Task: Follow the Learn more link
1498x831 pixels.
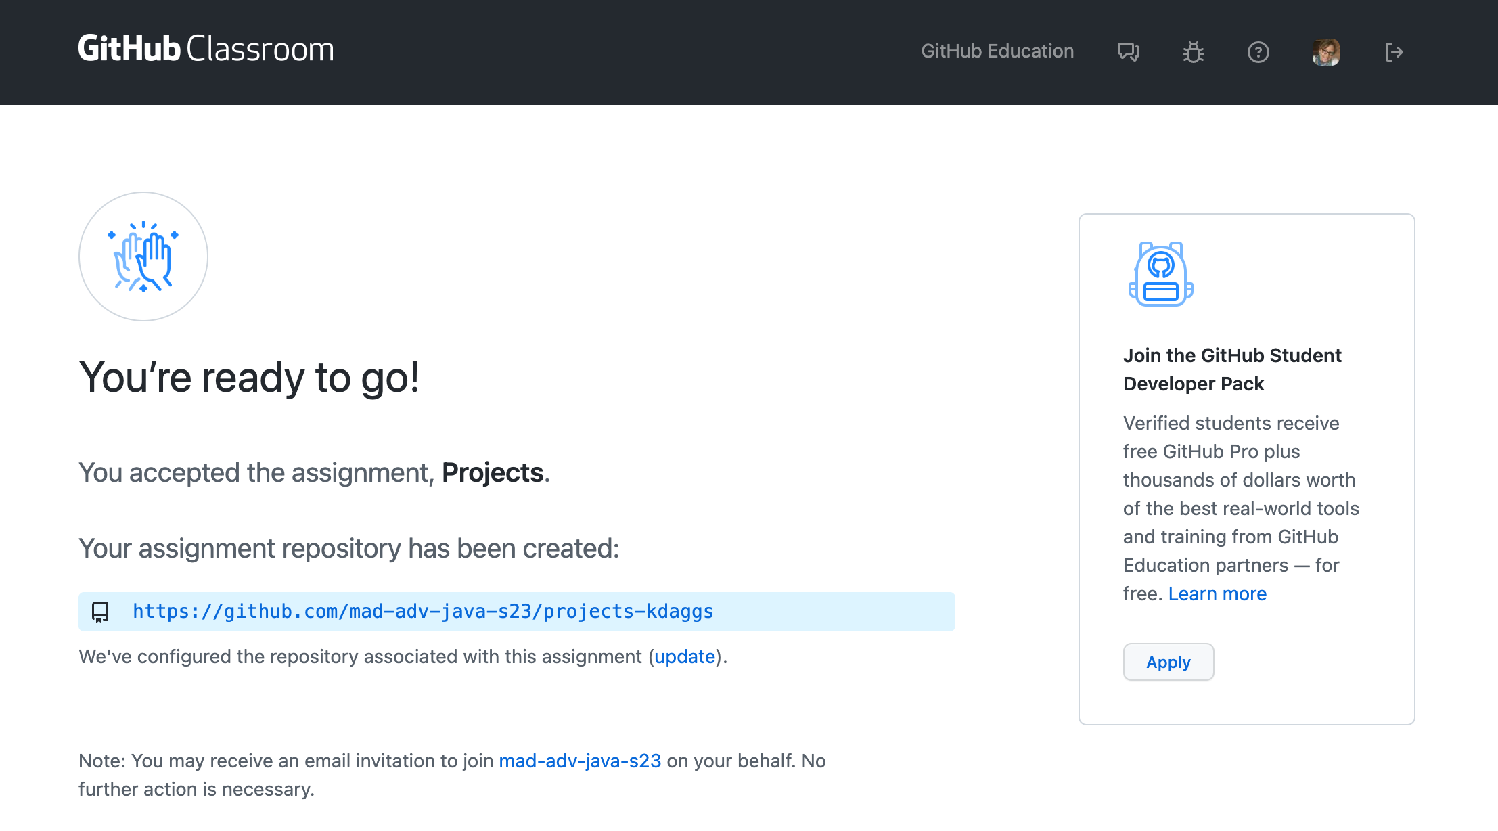Action: [x=1217, y=593]
